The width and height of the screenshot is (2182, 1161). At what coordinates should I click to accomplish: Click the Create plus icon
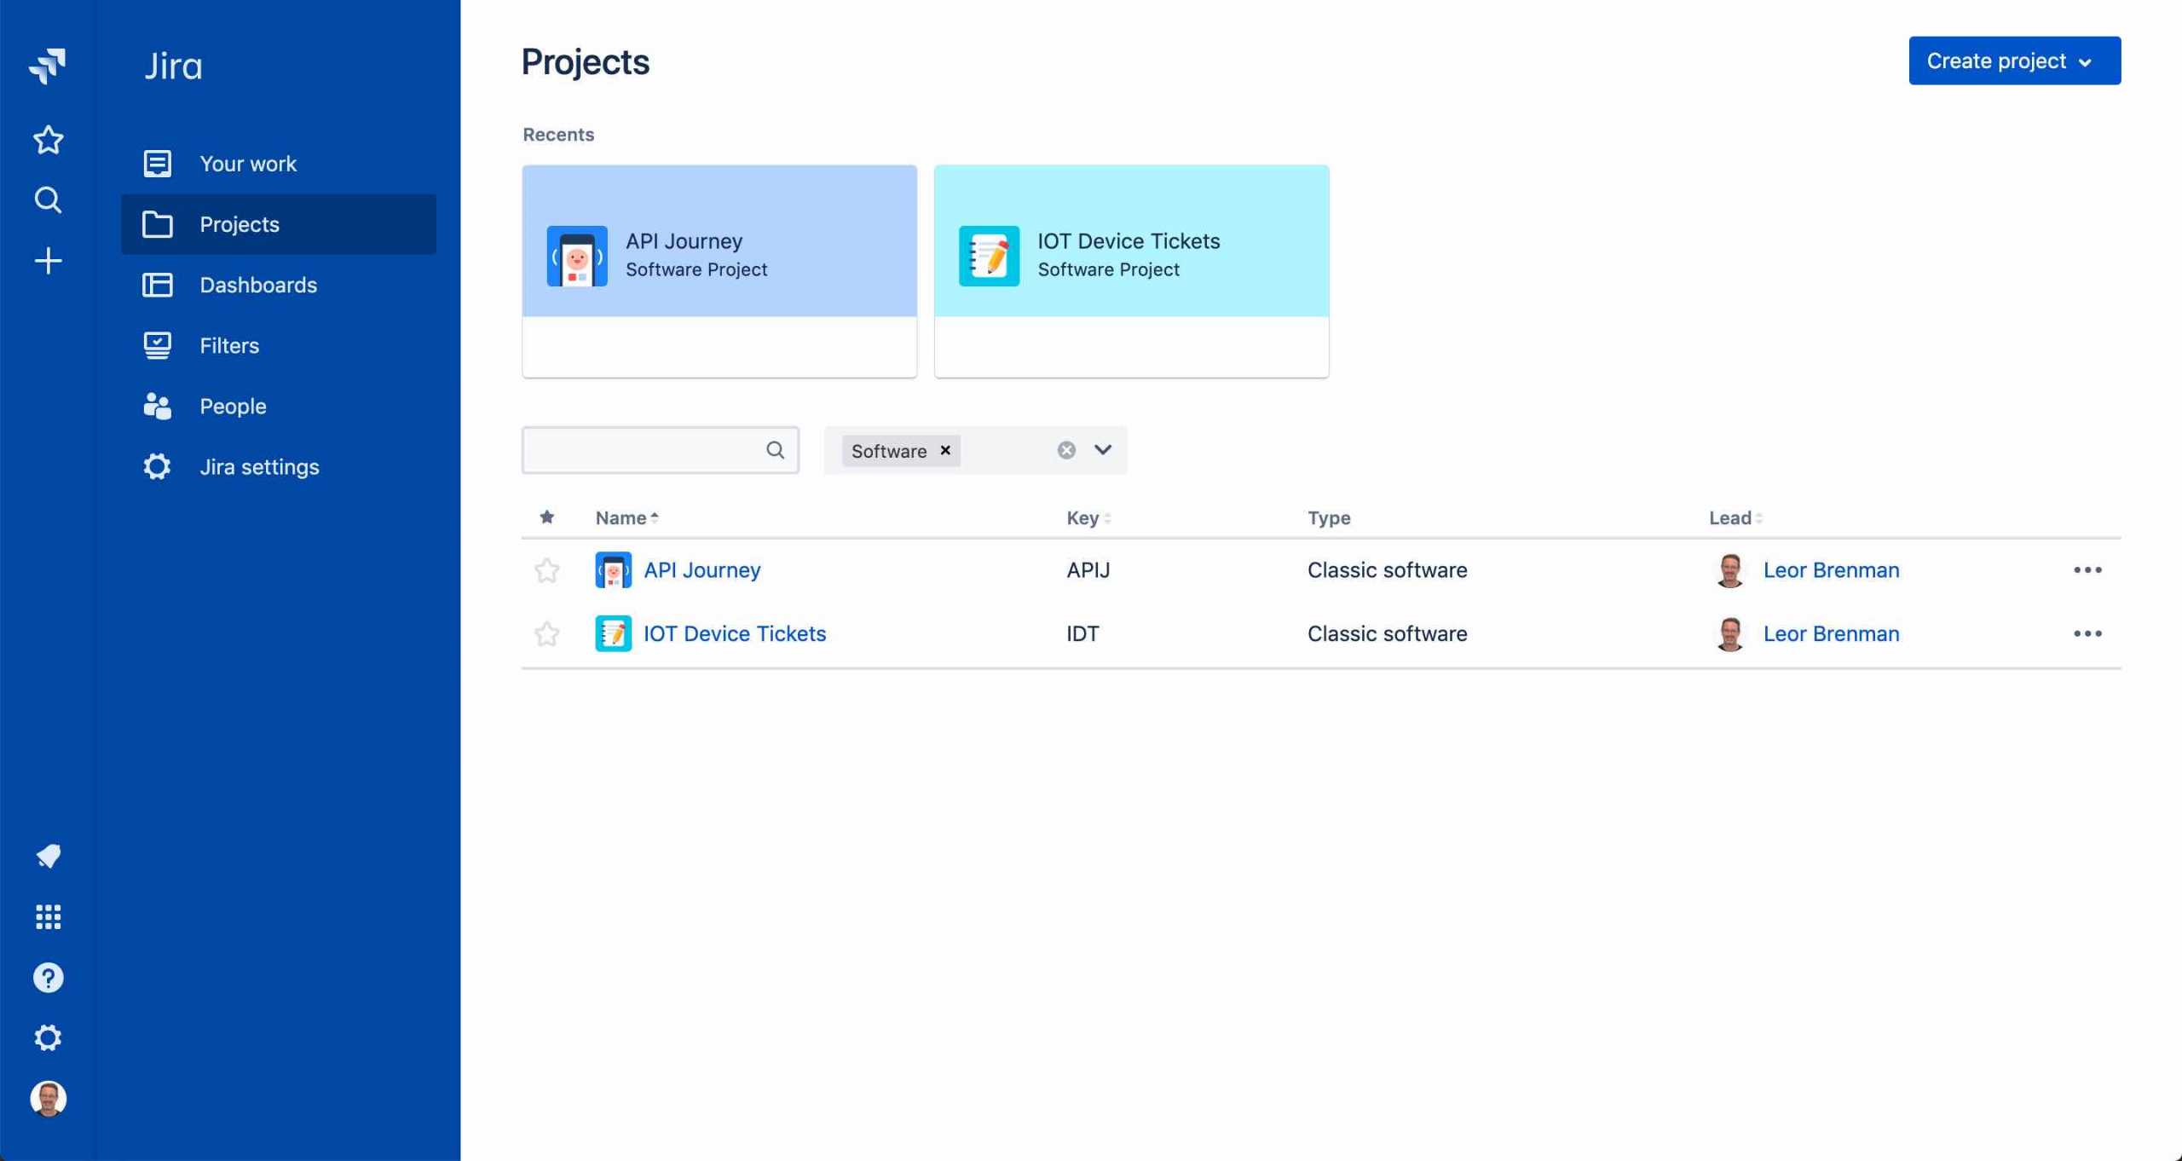[x=48, y=261]
